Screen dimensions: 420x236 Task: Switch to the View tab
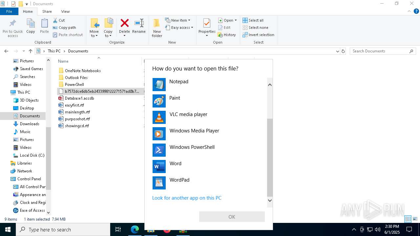point(65,11)
